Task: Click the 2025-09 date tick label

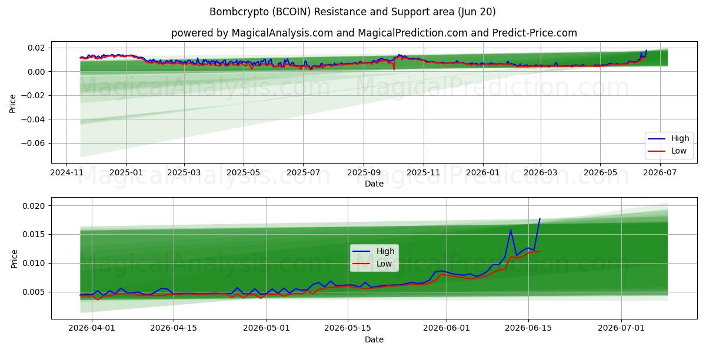Action: point(364,172)
